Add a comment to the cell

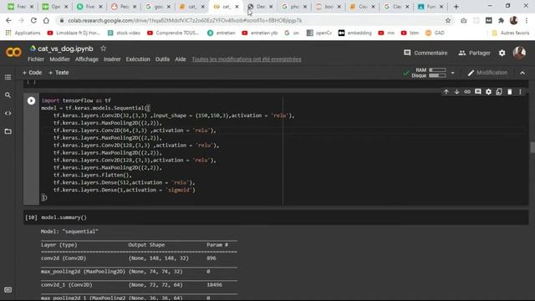coord(478,92)
